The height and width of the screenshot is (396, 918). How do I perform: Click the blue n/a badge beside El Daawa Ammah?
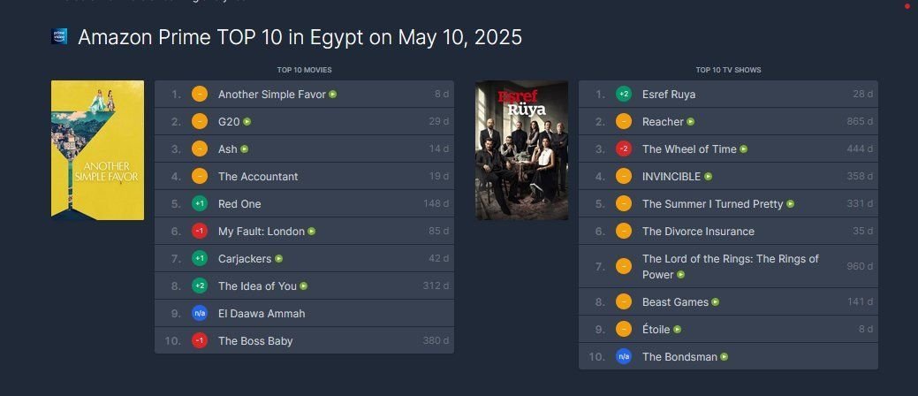[x=200, y=313]
